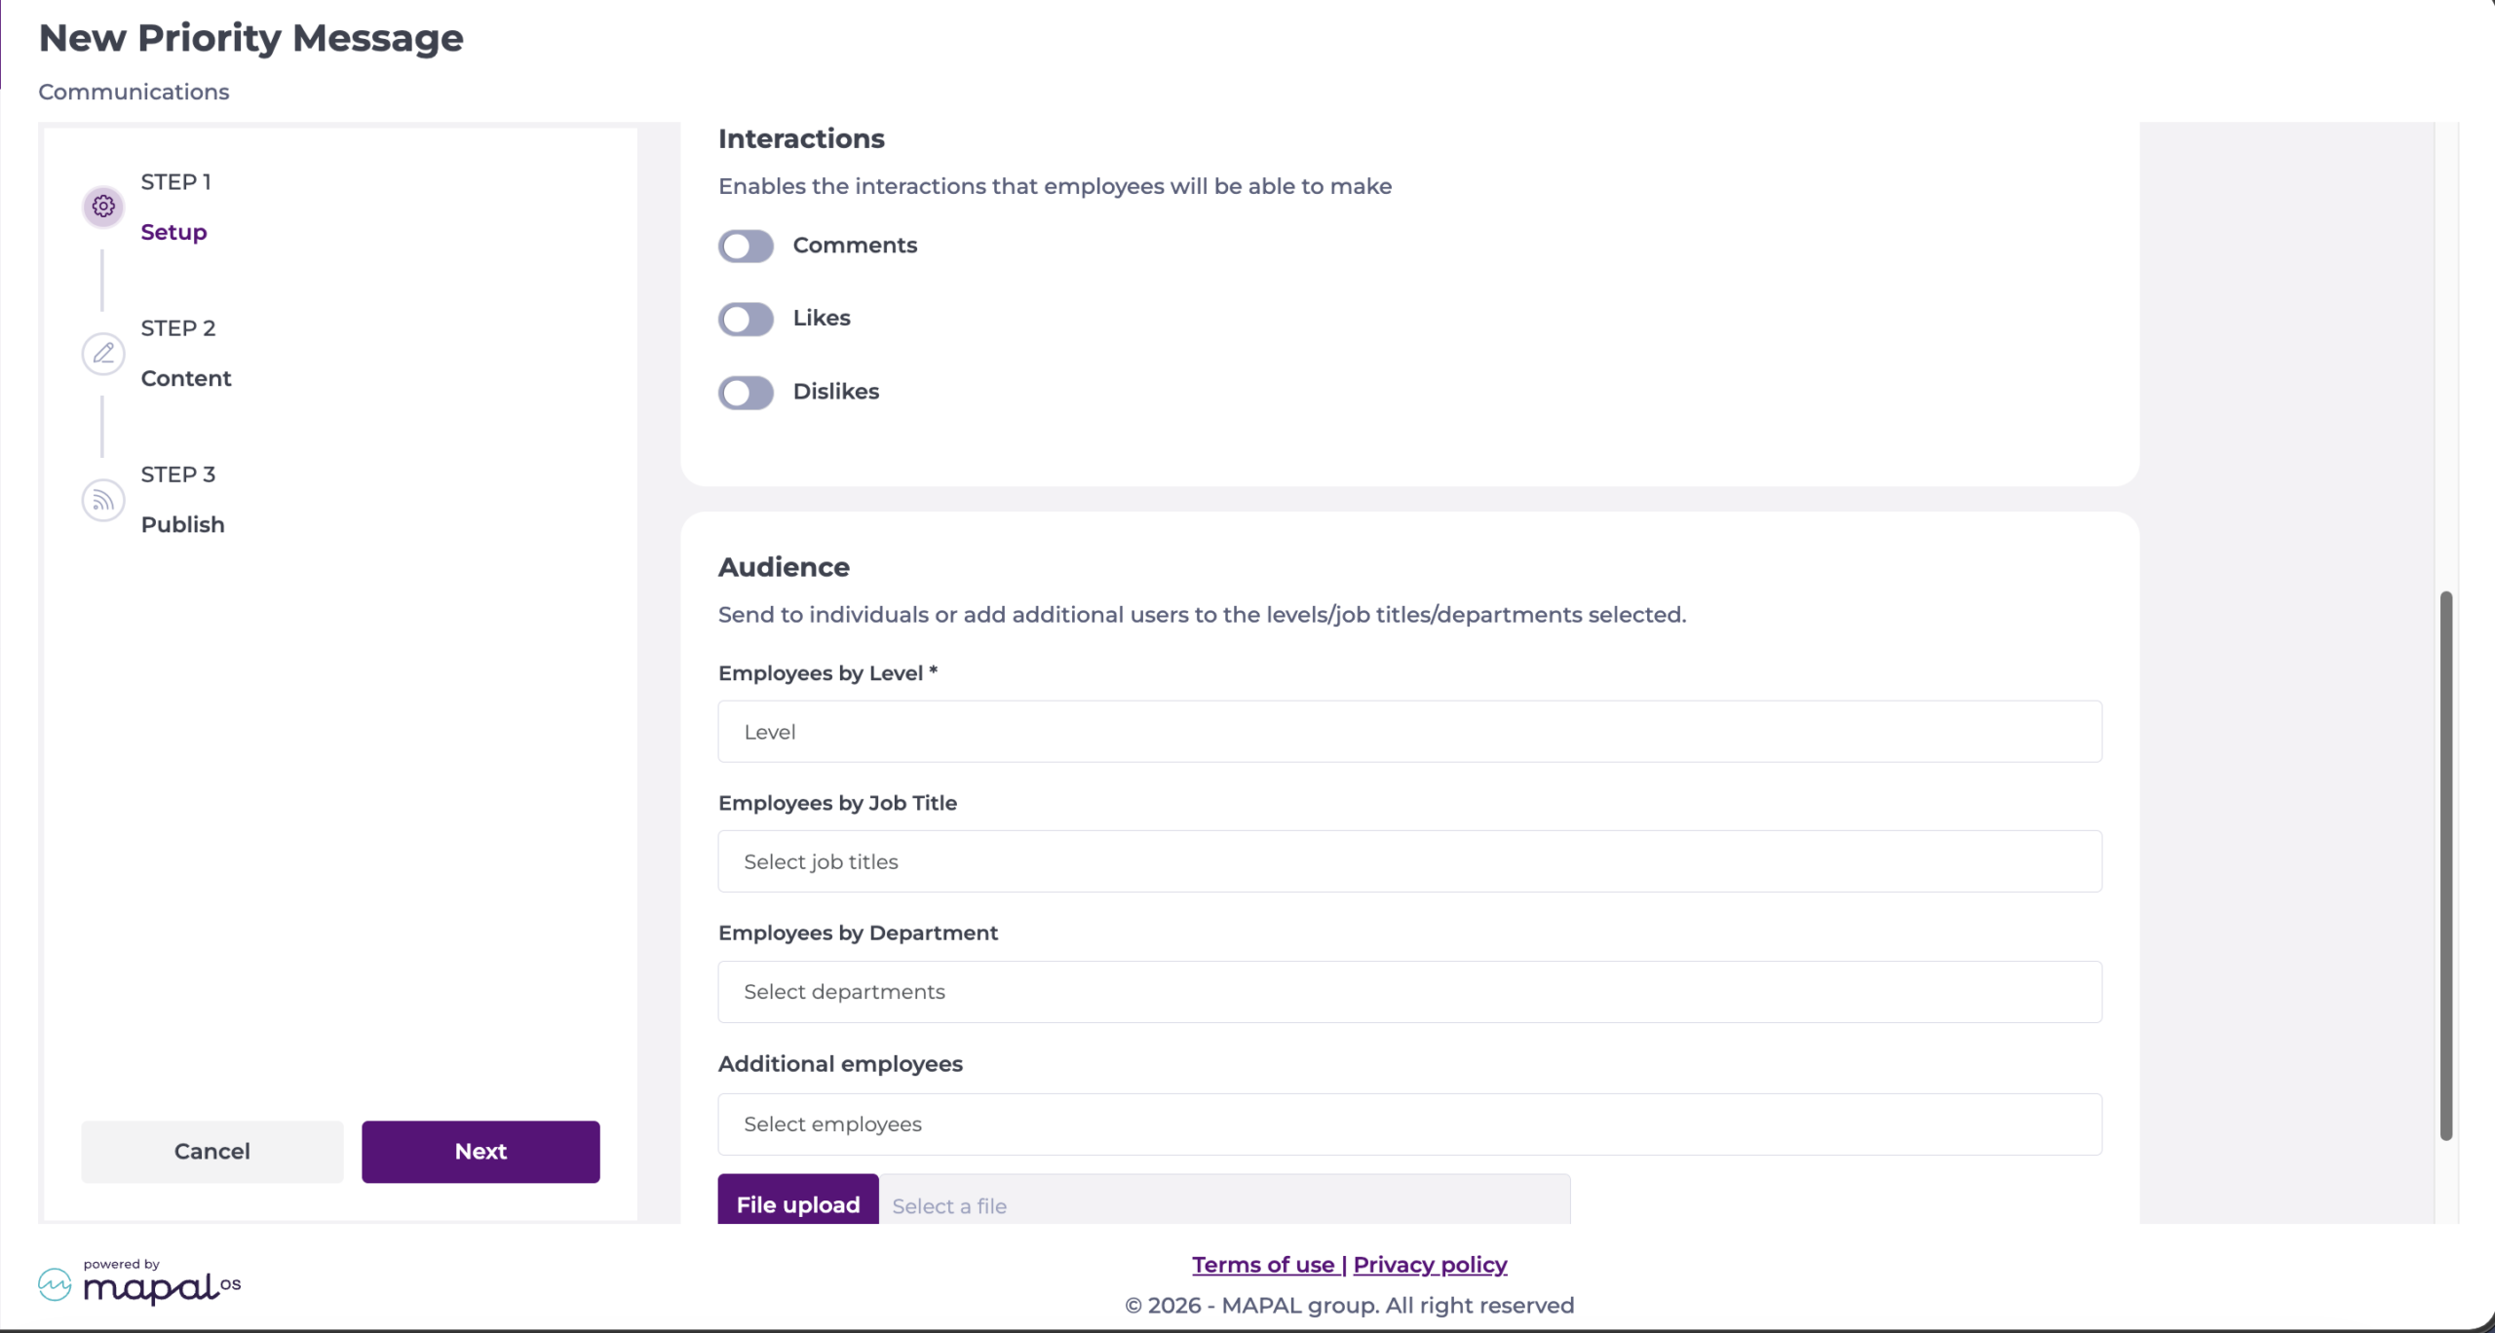Jump to Step 3 Publish

click(x=182, y=499)
